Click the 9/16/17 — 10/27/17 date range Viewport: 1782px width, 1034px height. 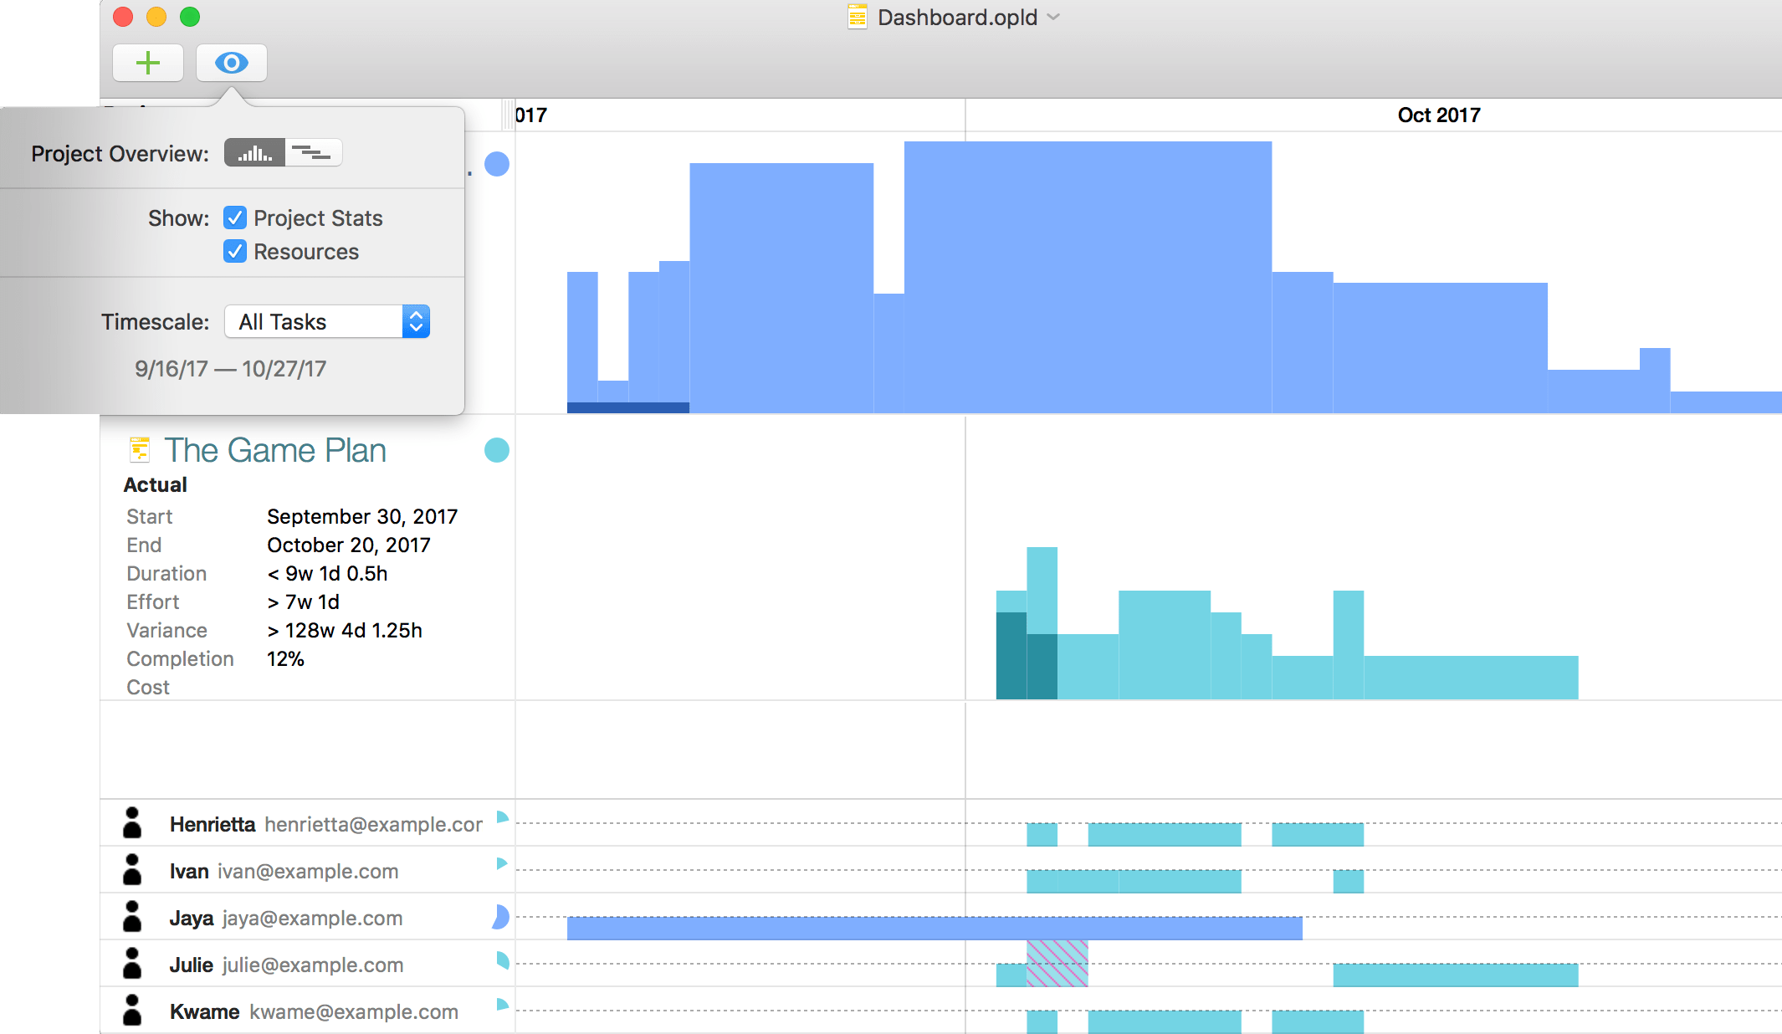231,369
